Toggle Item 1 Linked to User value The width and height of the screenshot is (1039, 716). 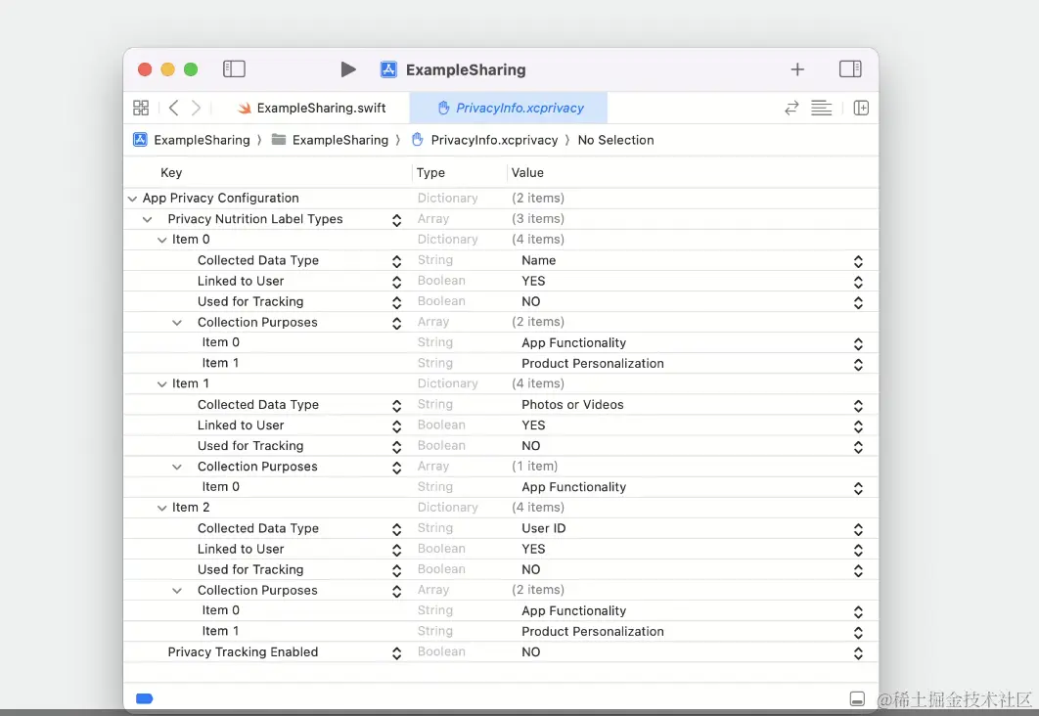coord(858,425)
